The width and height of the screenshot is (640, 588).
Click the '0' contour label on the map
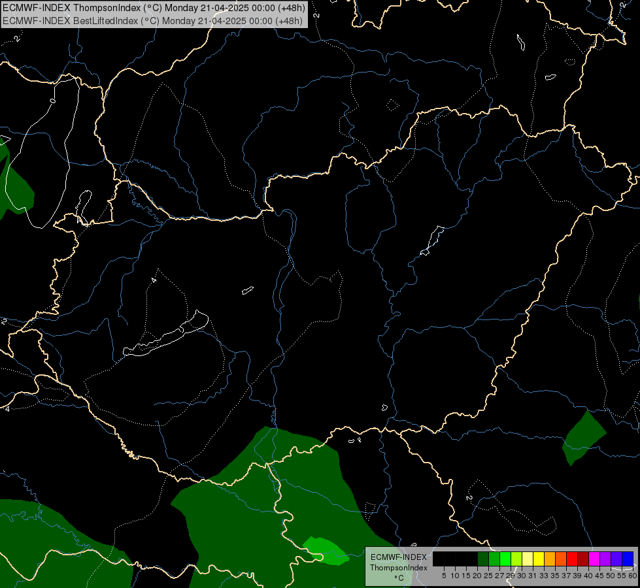point(52,101)
